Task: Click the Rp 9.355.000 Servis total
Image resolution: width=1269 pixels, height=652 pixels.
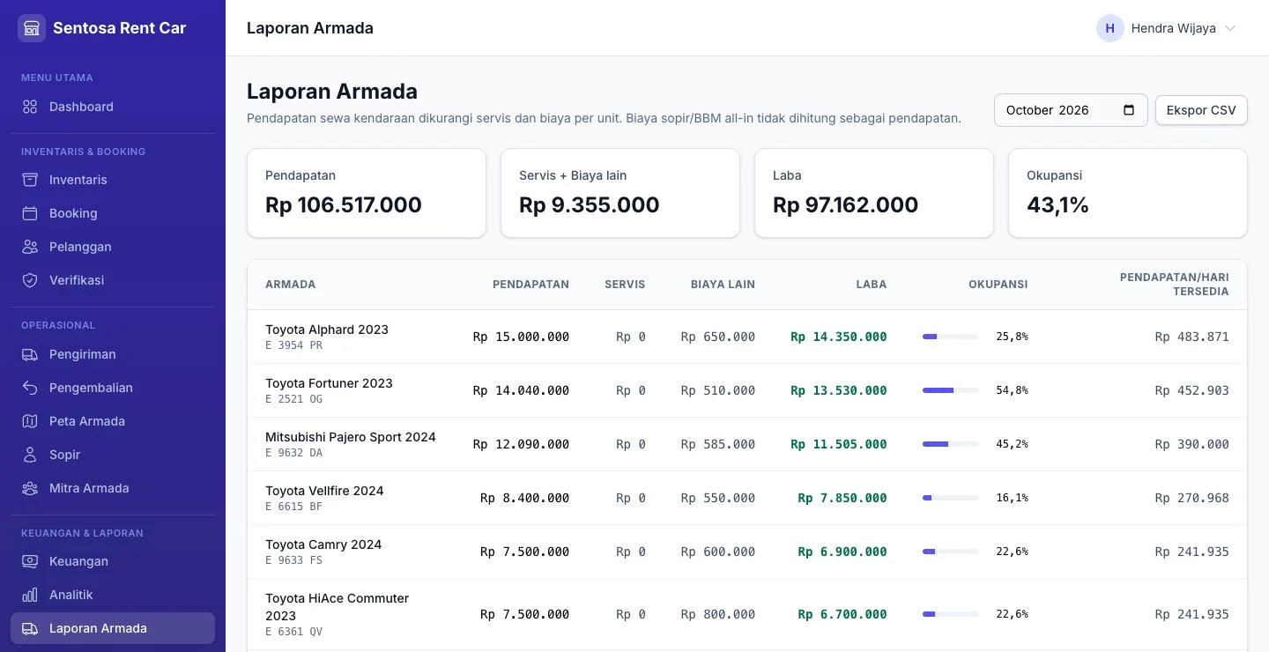Action: (590, 204)
